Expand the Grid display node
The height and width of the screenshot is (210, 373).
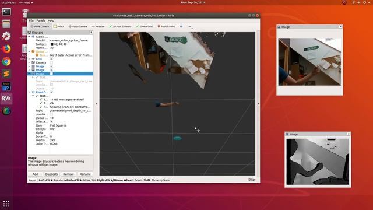tap(29, 59)
